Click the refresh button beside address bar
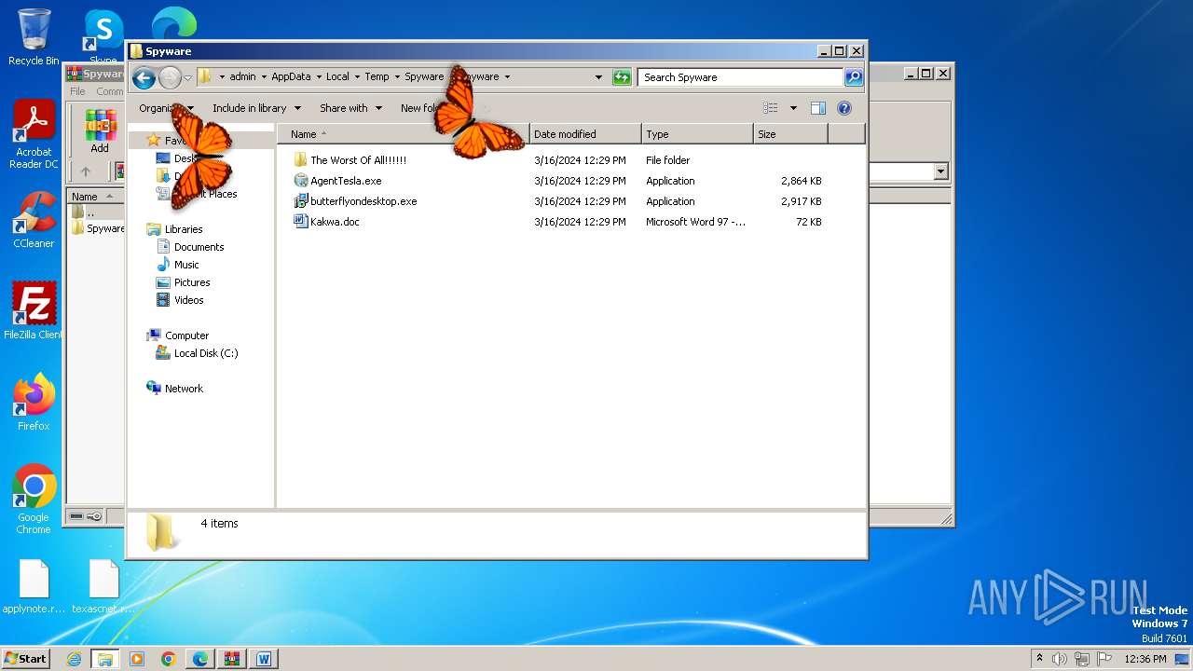 [x=622, y=77]
